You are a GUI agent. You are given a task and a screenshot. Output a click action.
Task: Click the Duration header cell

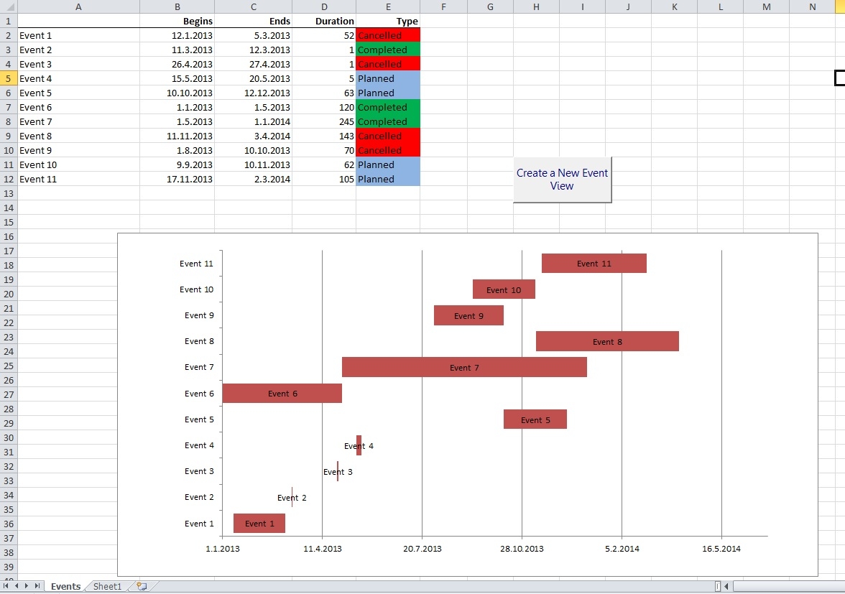click(x=324, y=21)
